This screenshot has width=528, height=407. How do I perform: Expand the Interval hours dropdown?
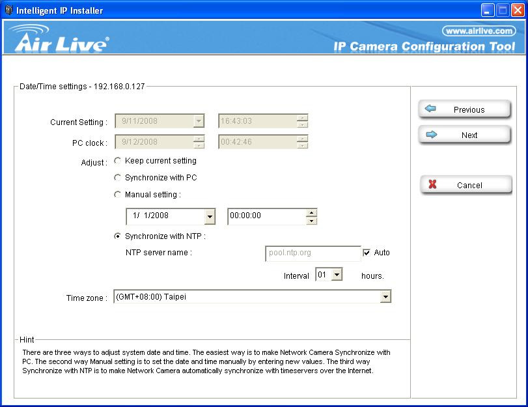click(337, 275)
